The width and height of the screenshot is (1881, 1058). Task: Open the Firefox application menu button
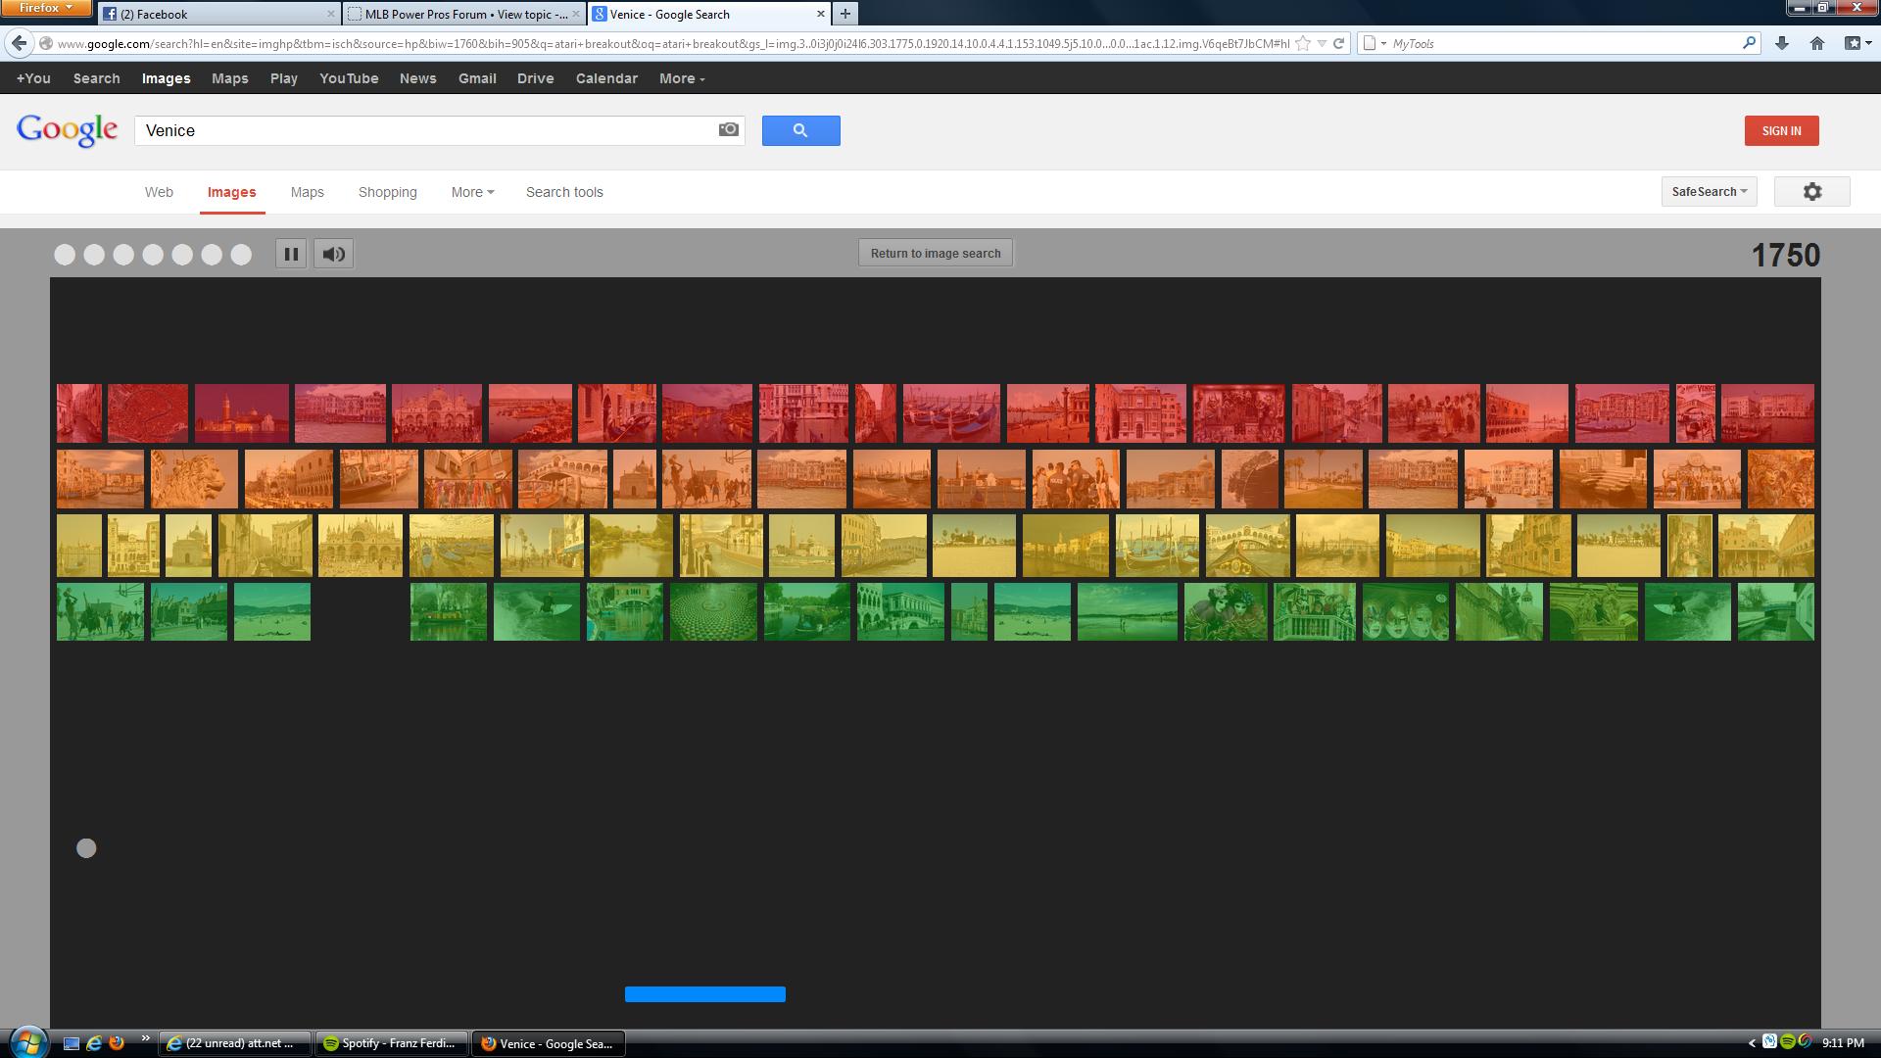click(x=46, y=8)
